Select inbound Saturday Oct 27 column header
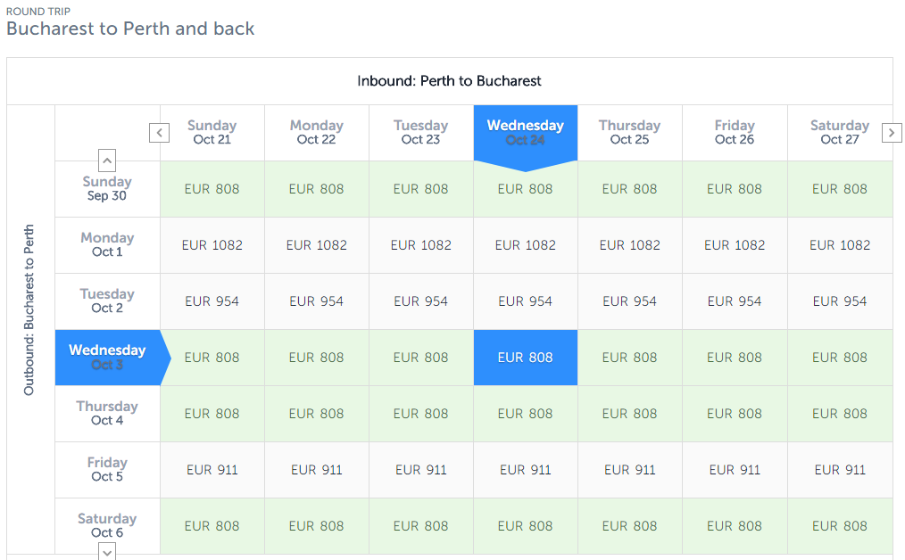905x560 pixels. 840,133
